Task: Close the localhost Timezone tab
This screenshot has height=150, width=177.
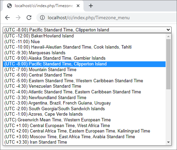Action: tap(78, 6)
